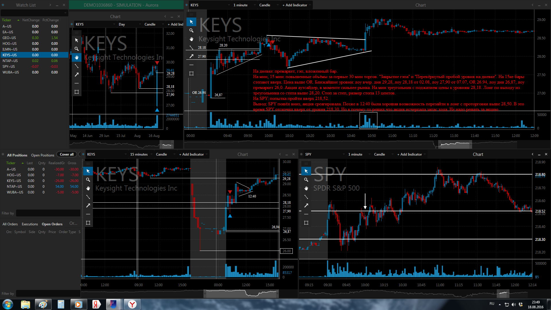Screen dimensions: 551x310
Task: Click the navigator thumb below KEYS 15 minutes chart
Action: (x=241, y=294)
